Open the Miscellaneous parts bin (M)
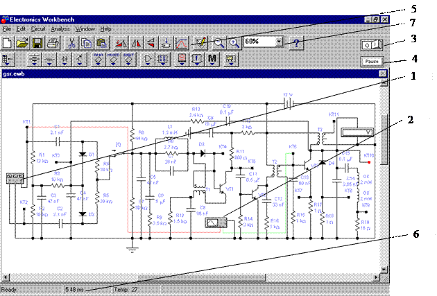 point(213,60)
